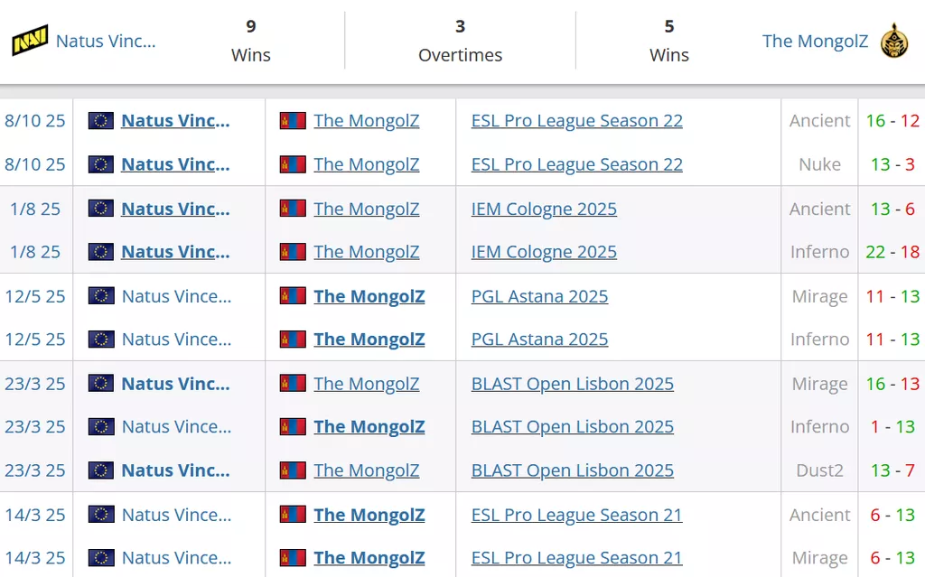Click the 22 - 18 Inferno score
925x577 pixels.
click(892, 252)
